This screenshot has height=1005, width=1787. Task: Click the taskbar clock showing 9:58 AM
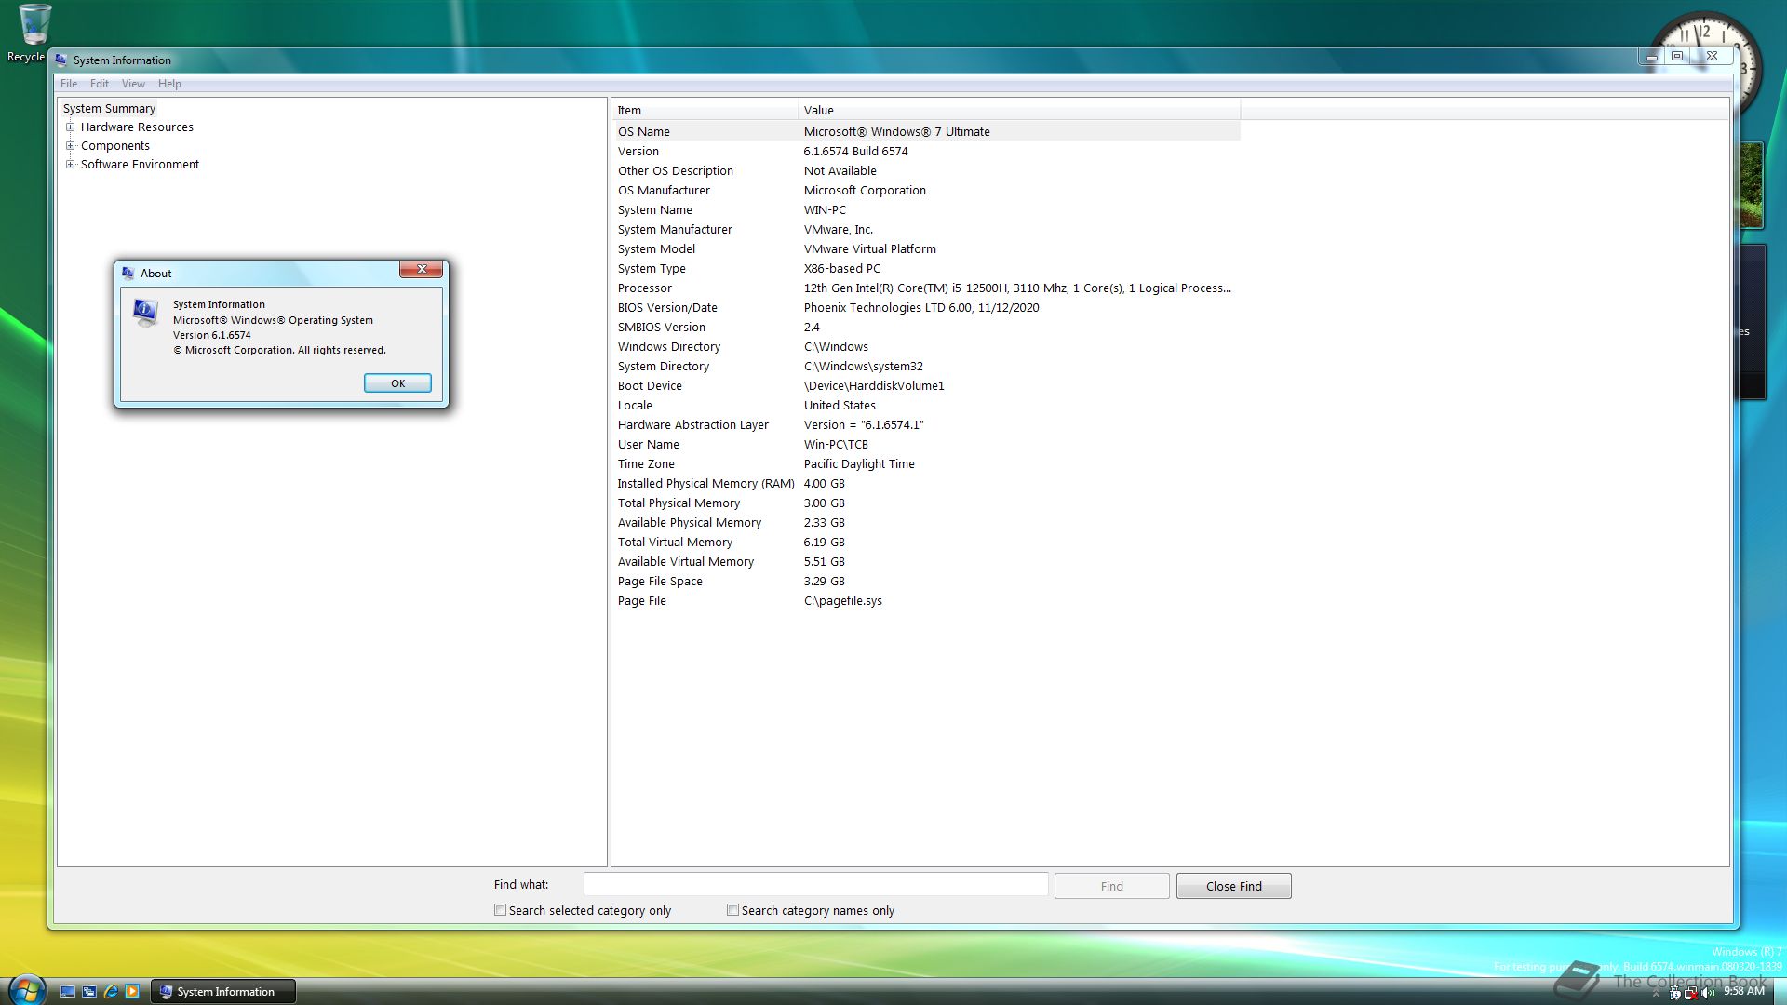click(1743, 992)
